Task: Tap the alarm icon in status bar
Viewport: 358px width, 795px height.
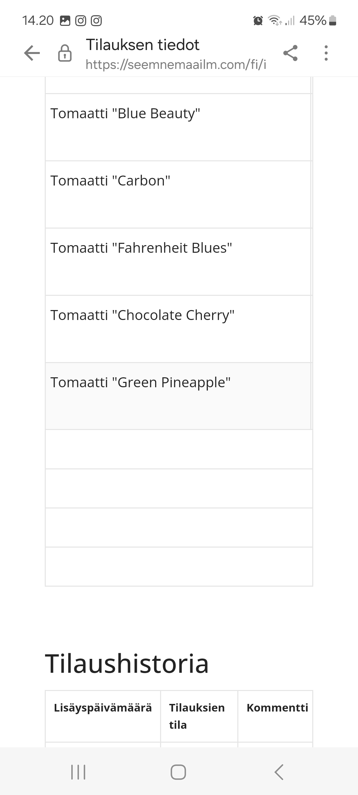Action: (258, 21)
